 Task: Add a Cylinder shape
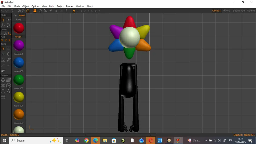click(3, 86)
